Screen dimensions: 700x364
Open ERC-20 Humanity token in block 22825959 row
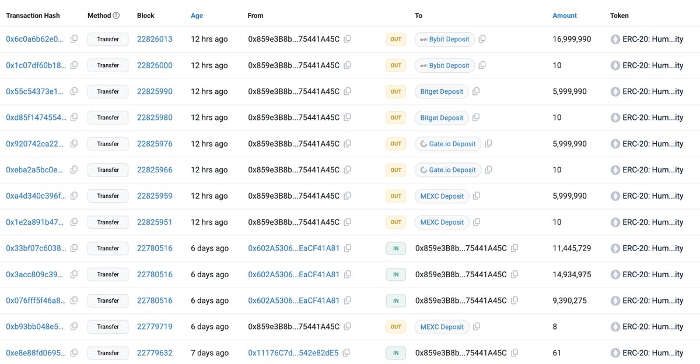pyautogui.click(x=653, y=196)
